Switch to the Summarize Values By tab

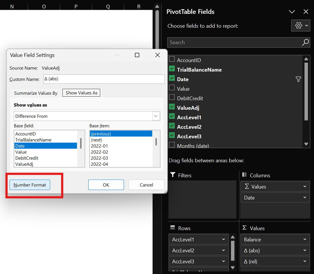[x=35, y=93]
